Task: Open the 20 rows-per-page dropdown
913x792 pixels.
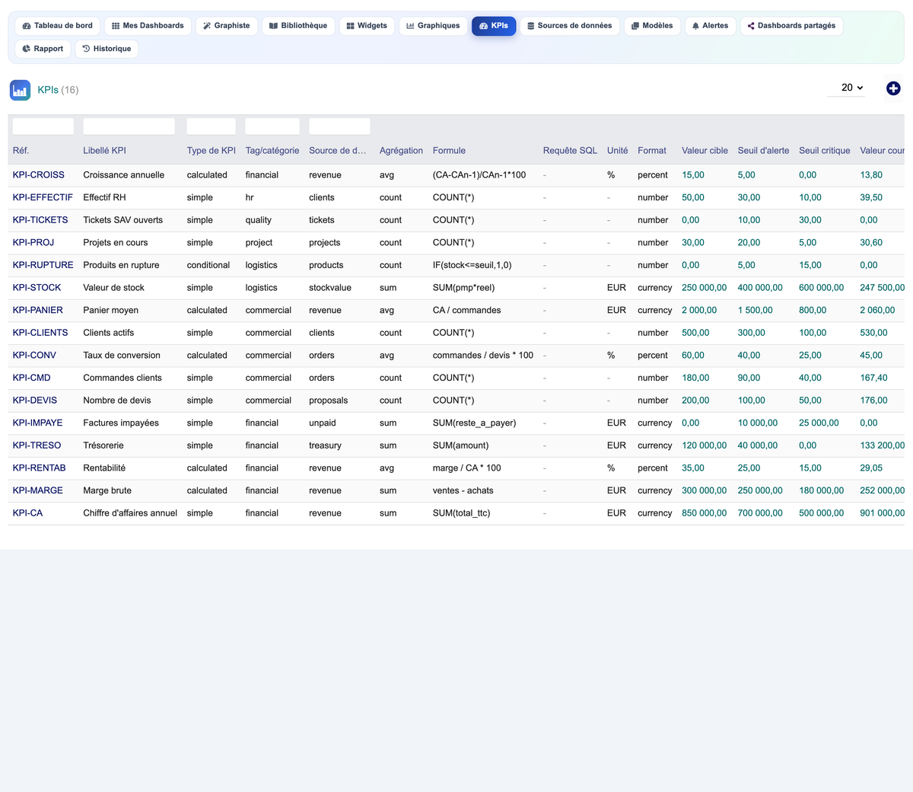Action: point(846,88)
